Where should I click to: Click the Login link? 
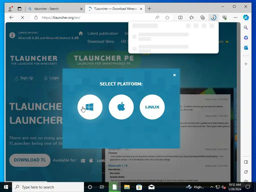(54, 78)
